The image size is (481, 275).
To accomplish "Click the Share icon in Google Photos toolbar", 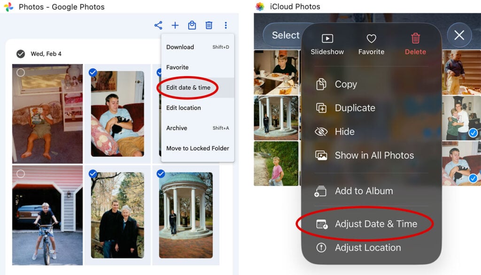I will coord(158,25).
